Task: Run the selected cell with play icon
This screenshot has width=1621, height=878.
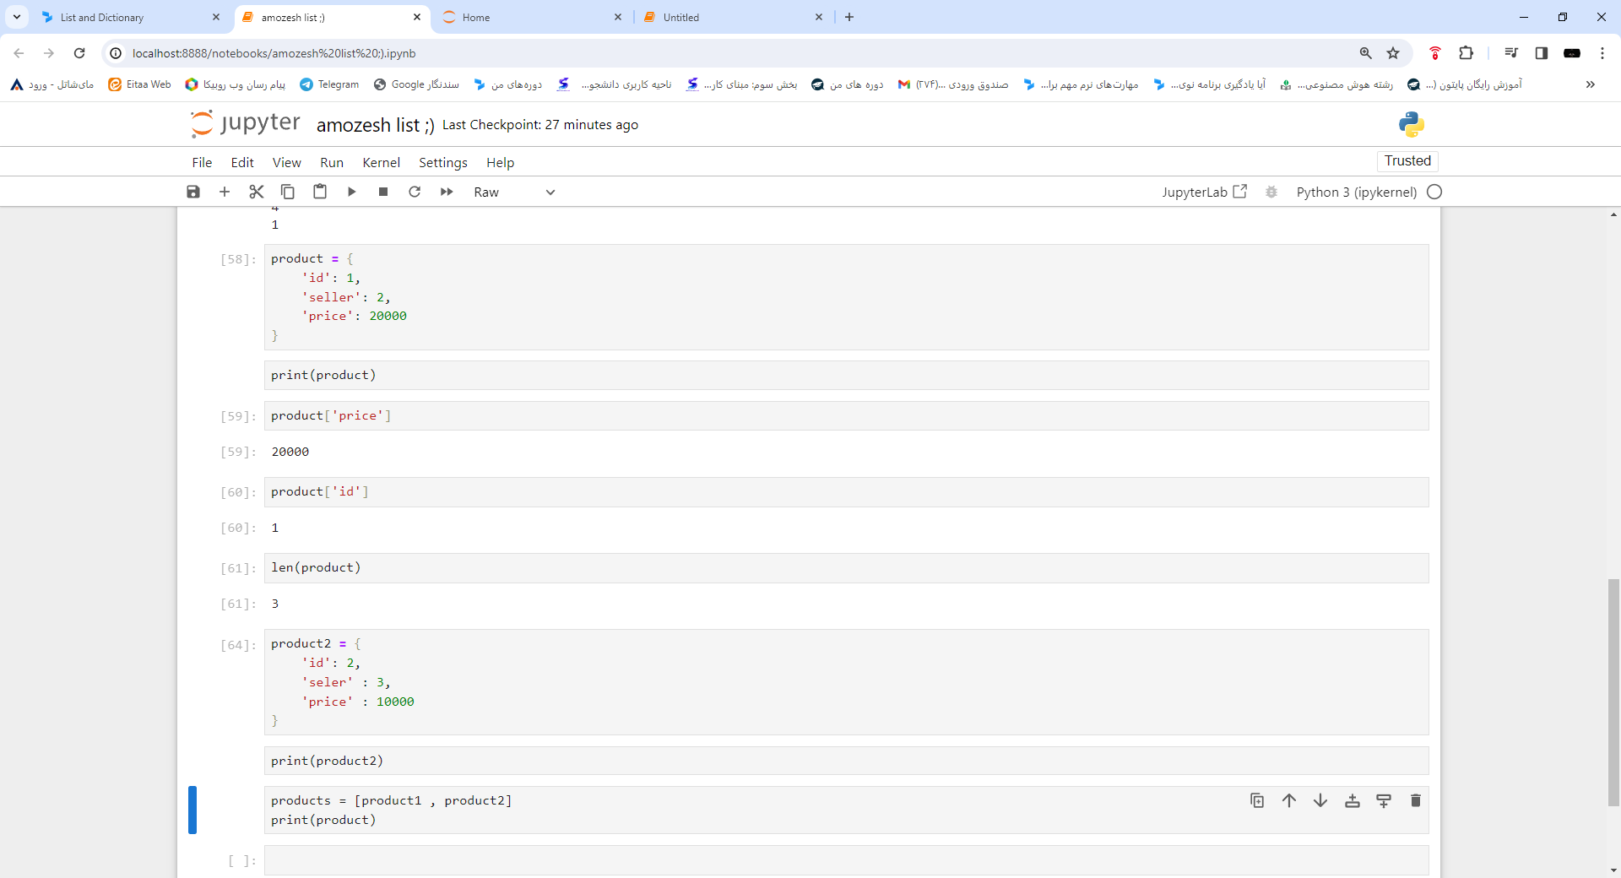Action: 351,192
